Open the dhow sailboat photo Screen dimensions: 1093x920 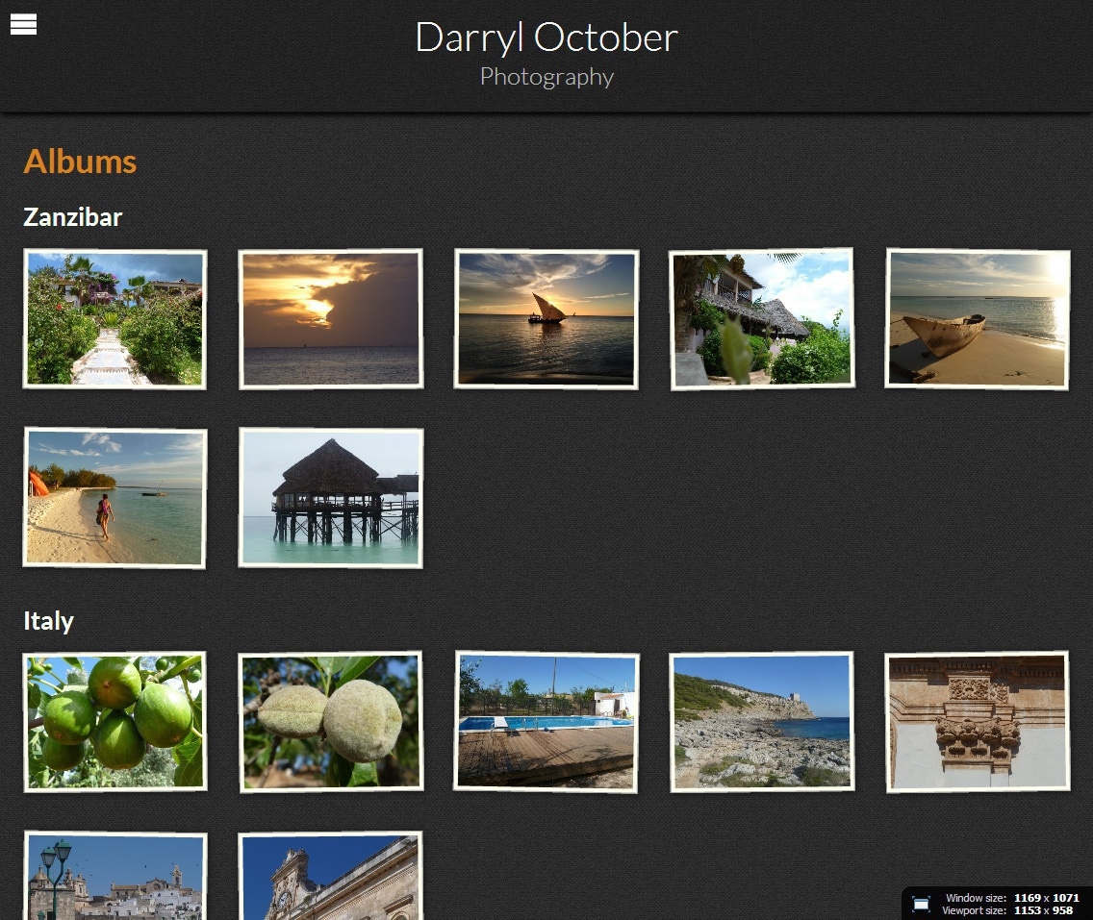546,318
